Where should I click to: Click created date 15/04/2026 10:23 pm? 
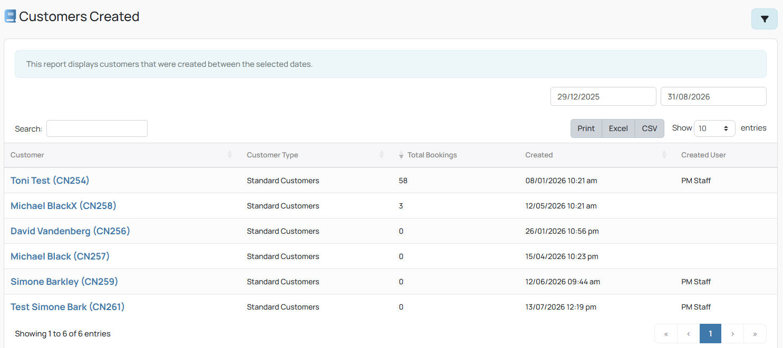click(x=562, y=256)
